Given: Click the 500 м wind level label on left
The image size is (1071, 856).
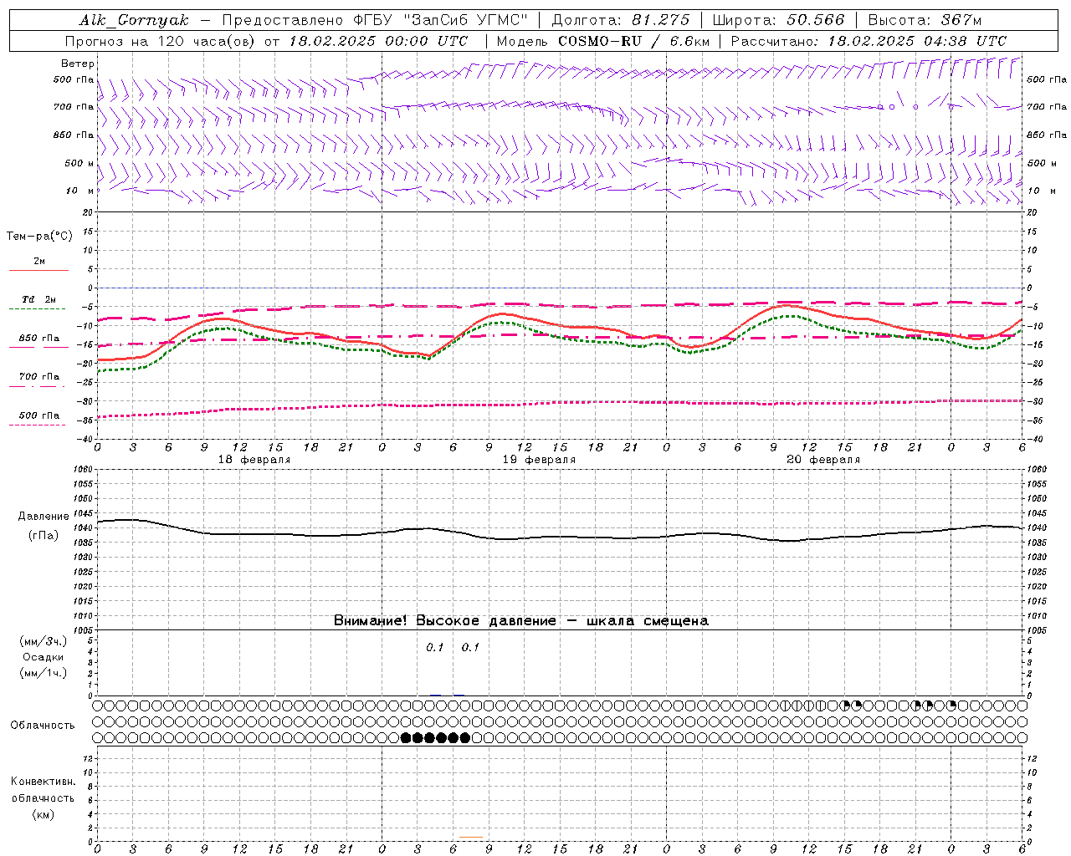Looking at the screenshot, I should [x=79, y=163].
